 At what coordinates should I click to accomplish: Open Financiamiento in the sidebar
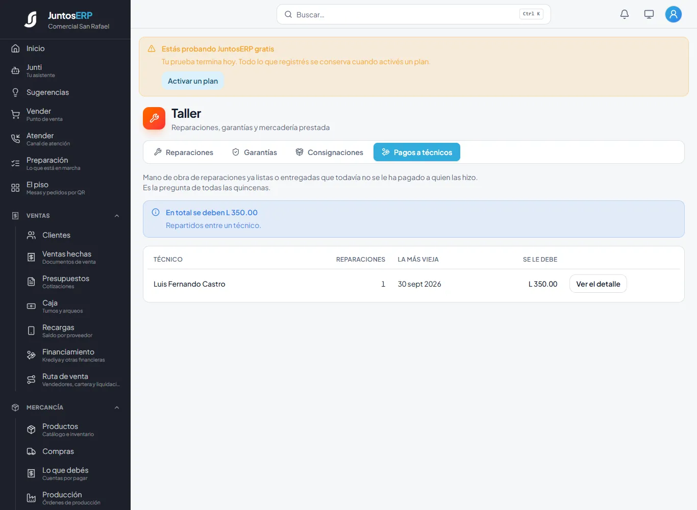tap(73, 355)
